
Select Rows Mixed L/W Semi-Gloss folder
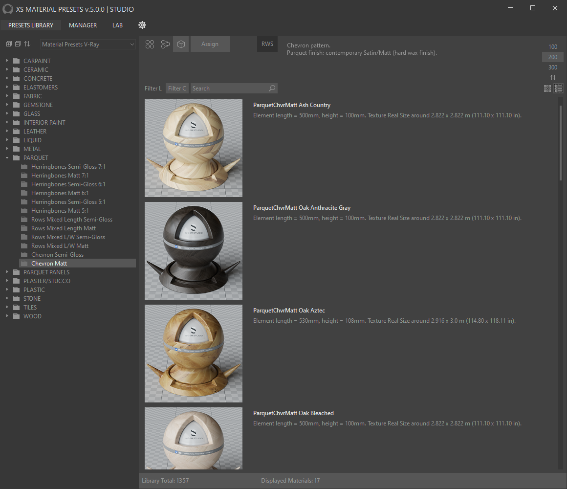point(68,237)
